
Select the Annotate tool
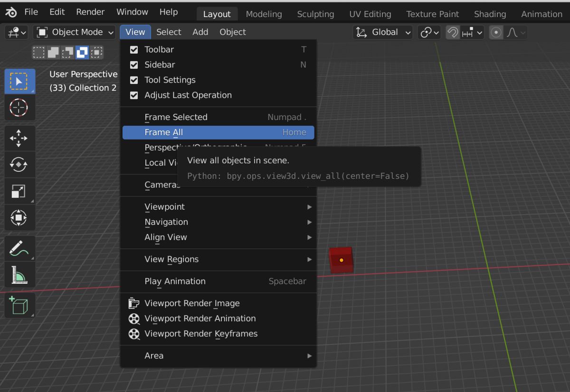(x=19, y=248)
